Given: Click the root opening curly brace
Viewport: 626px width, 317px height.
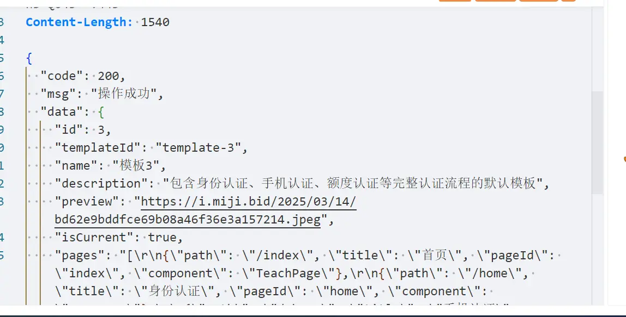Looking at the screenshot, I should tap(29, 58).
